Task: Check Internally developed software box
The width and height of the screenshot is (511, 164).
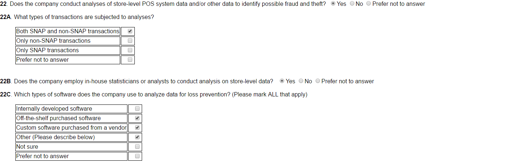Action: tap(137, 109)
